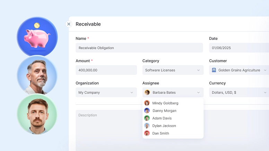Click the Amount field showing 400,000.00
The width and height of the screenshot is (269, 151).
106,70
